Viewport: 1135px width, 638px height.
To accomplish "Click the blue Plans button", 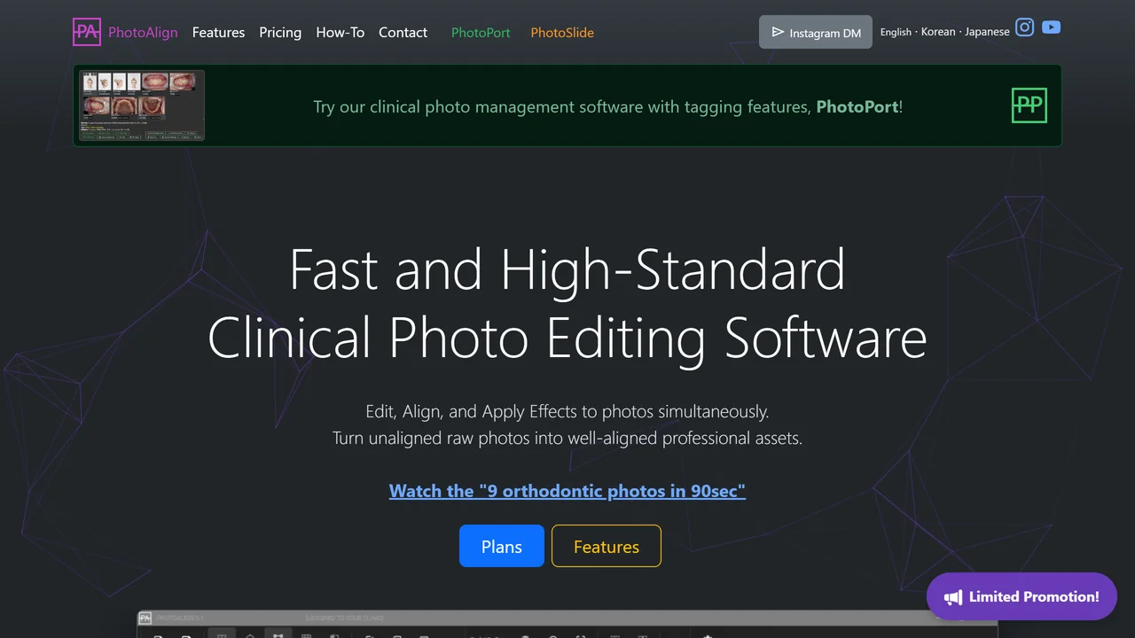I will tap(502, 546).
